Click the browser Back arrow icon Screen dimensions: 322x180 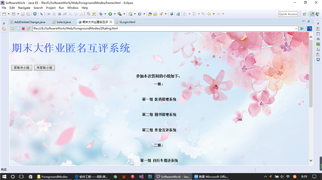click(12, 28)
